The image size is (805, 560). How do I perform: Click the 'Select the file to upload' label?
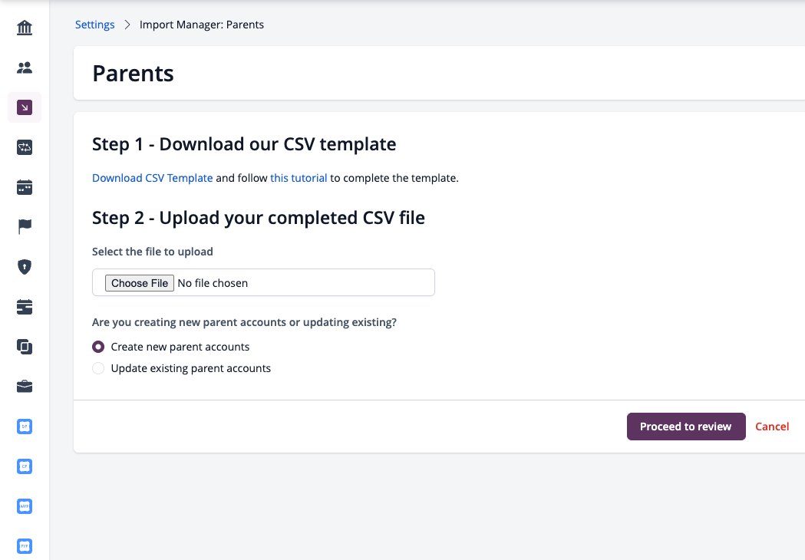click(153, 252)
